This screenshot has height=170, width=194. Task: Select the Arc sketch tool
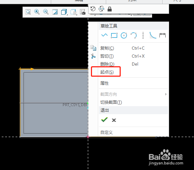point(133,35)
